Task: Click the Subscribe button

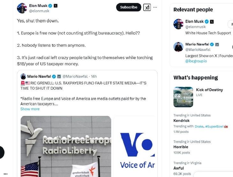Action: tap(129, 7)
